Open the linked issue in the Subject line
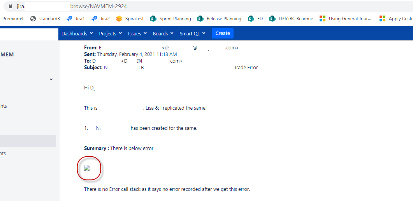The width and height of the screenshot is (413, 201). click(x=106, y=68)
